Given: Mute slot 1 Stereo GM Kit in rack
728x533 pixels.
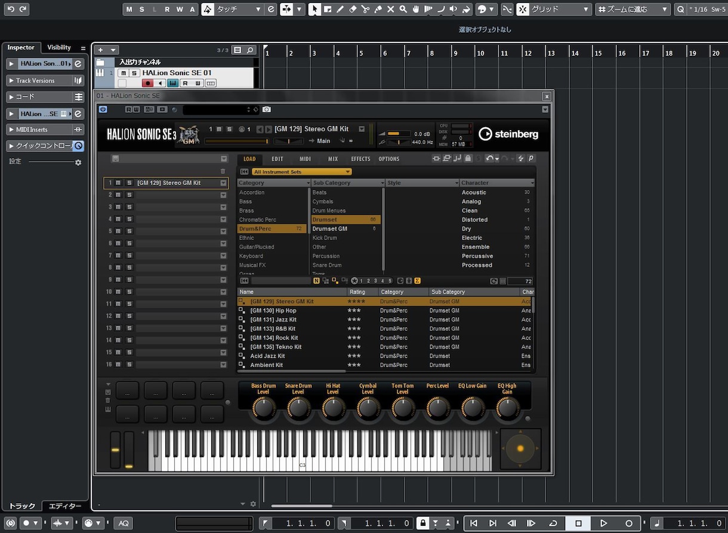Looking at the screenshot, I should tap(118, 183).
